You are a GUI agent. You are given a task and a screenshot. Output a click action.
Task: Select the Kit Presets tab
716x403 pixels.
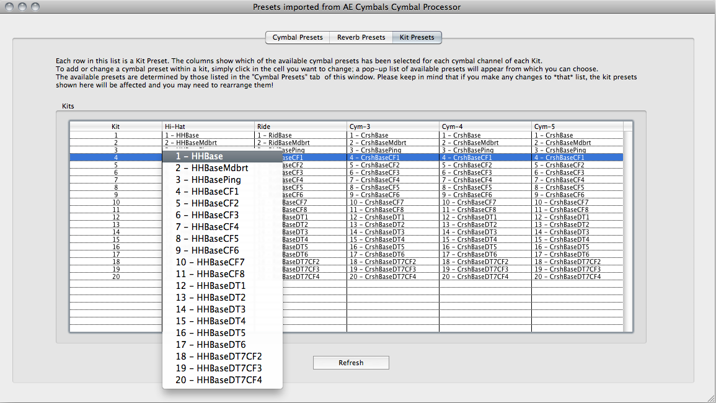(x=417, y=37)
